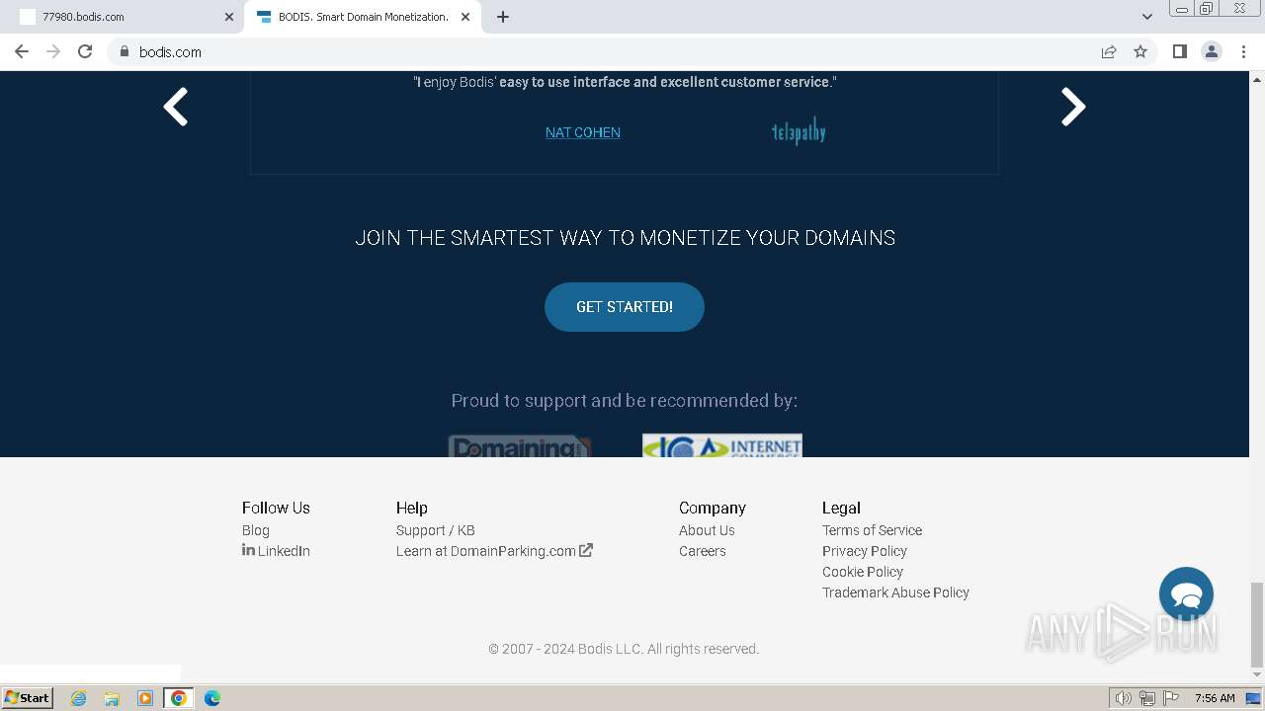Open the NAT COHEN link
The image size is (1265, 711).
(x=583, y=132)
